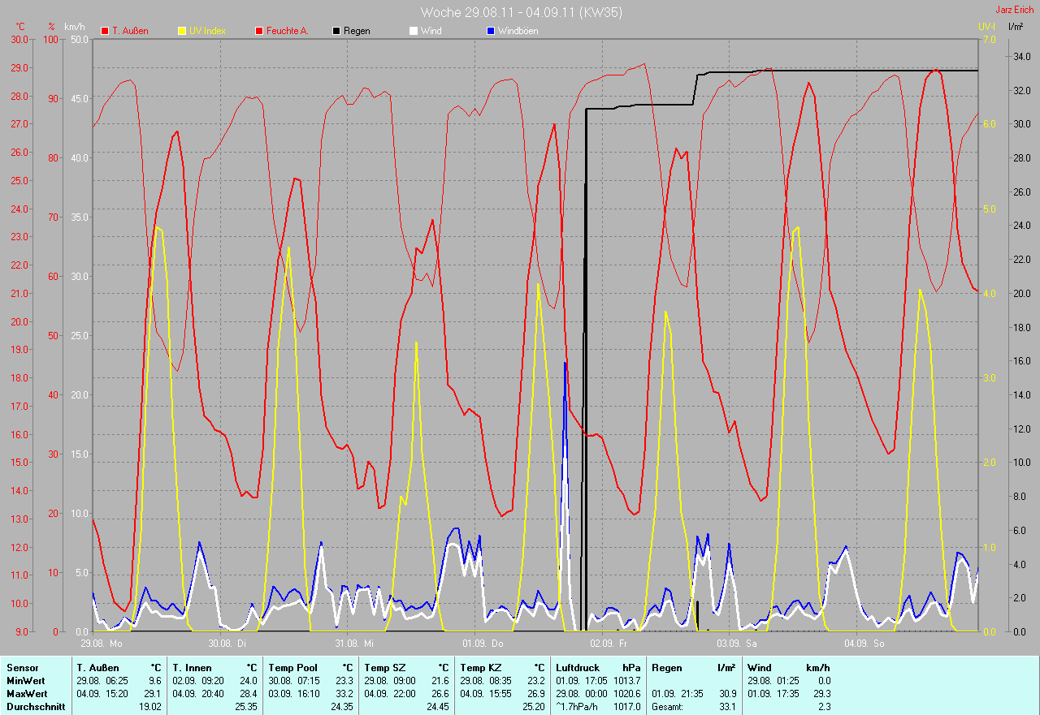Image resolution: width=1040 pixels, height=715 pixels.
Task: Click the 'Temp KZ' column header
Action: [x=480, y=668]
